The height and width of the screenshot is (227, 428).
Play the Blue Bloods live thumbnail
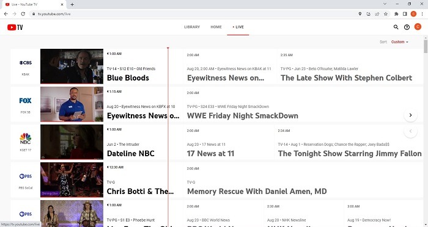coord(72,67)
